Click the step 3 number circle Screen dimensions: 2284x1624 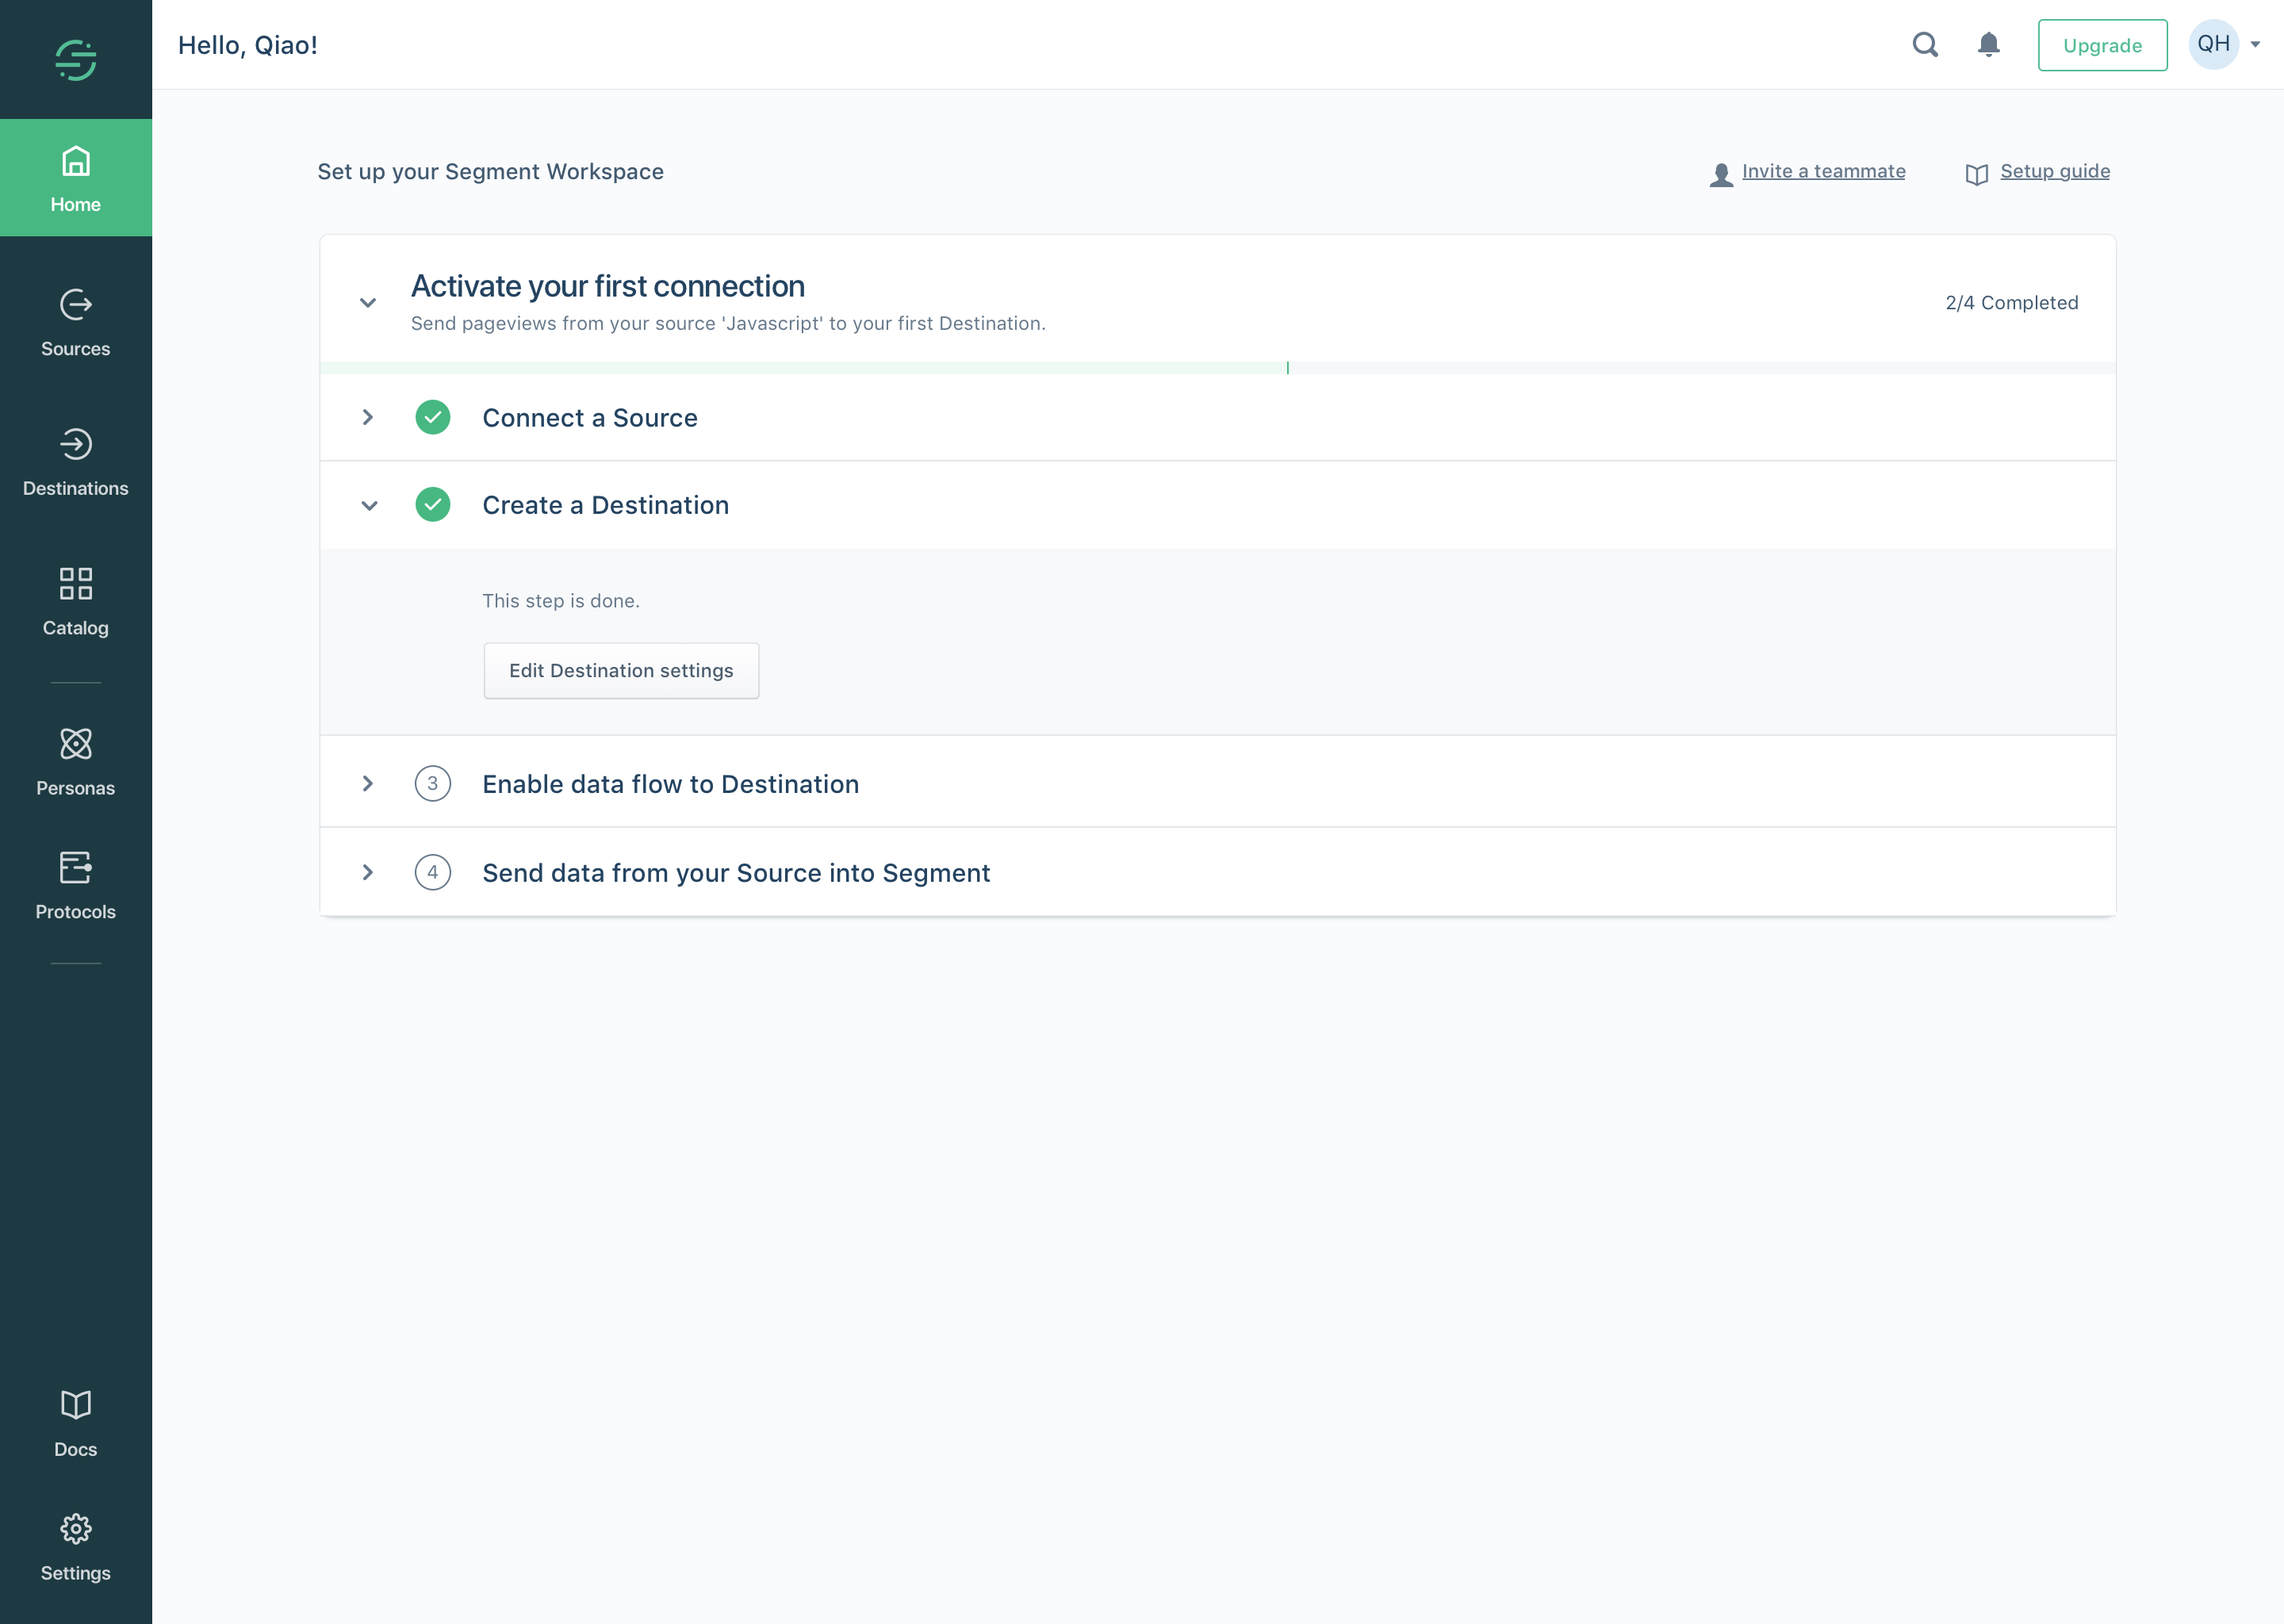click(433, 784)
